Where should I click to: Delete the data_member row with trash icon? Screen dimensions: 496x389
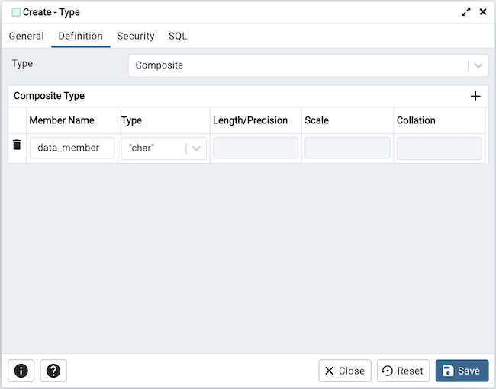point(17,145)
